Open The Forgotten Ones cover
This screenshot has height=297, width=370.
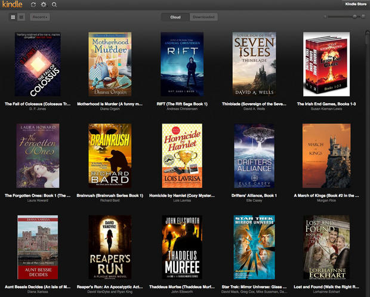coord(38,156)
